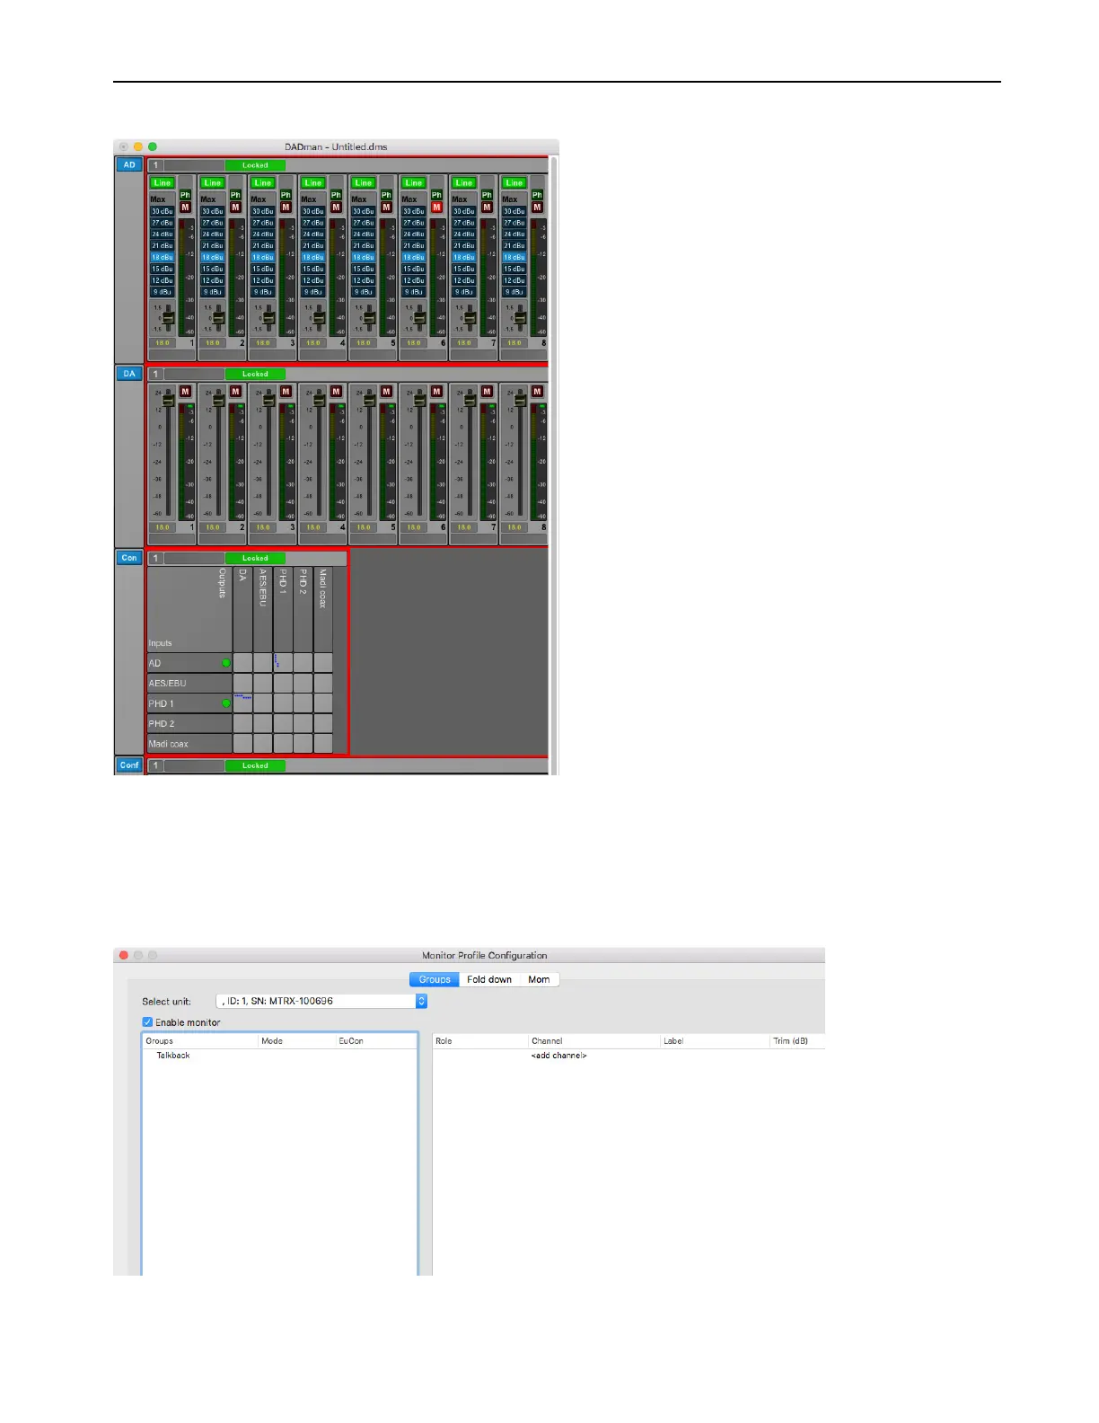Screen dimensions: 1099x1423
Task: Select 30 dBu max level on AD channel 1
Action: pos(163,211)
